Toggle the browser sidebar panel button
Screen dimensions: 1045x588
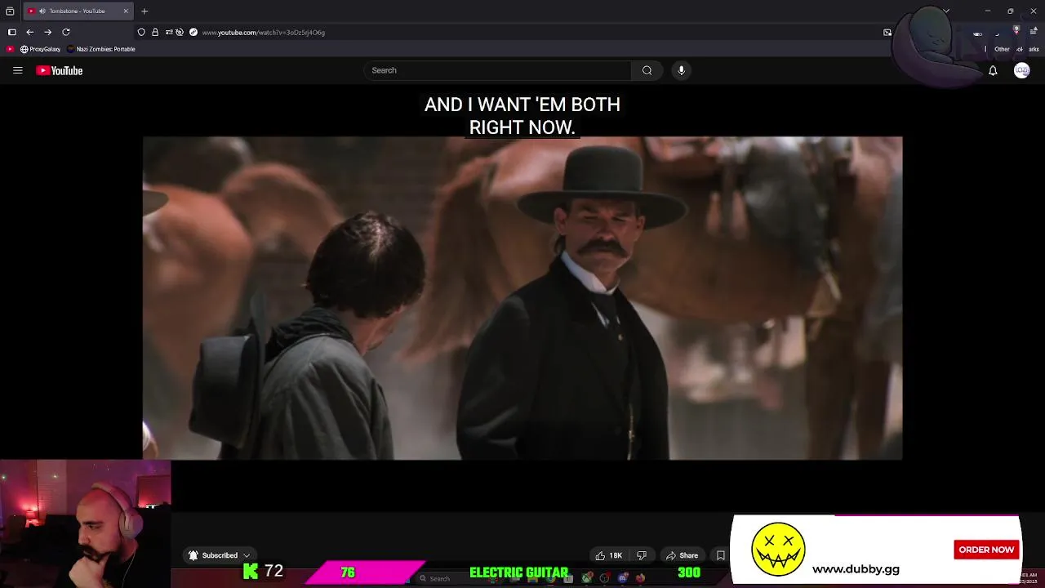pos(11,32)
